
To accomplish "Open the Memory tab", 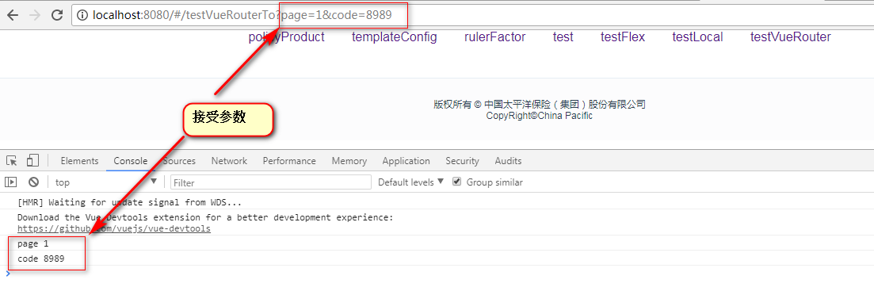I will (x=349, y=161).
